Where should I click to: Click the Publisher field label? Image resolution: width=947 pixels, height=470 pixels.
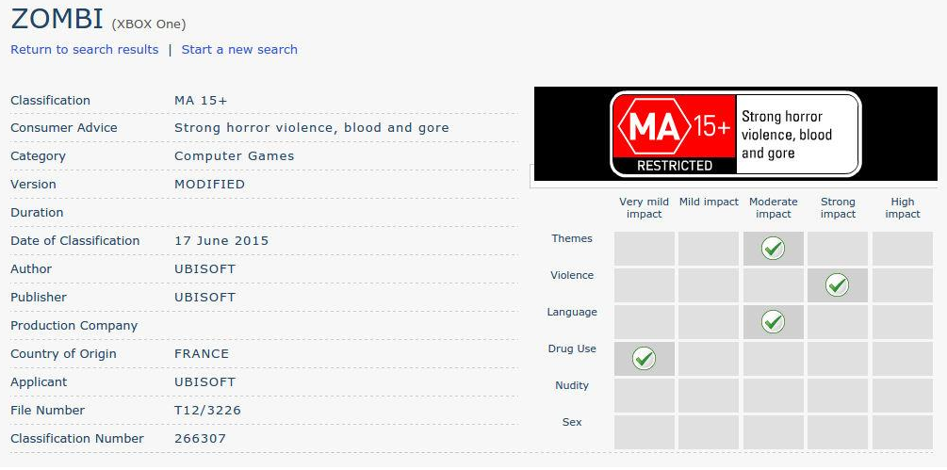(39, 298)
